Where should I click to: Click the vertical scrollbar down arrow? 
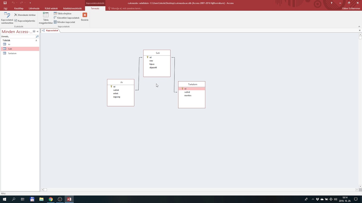coord(360,186)
